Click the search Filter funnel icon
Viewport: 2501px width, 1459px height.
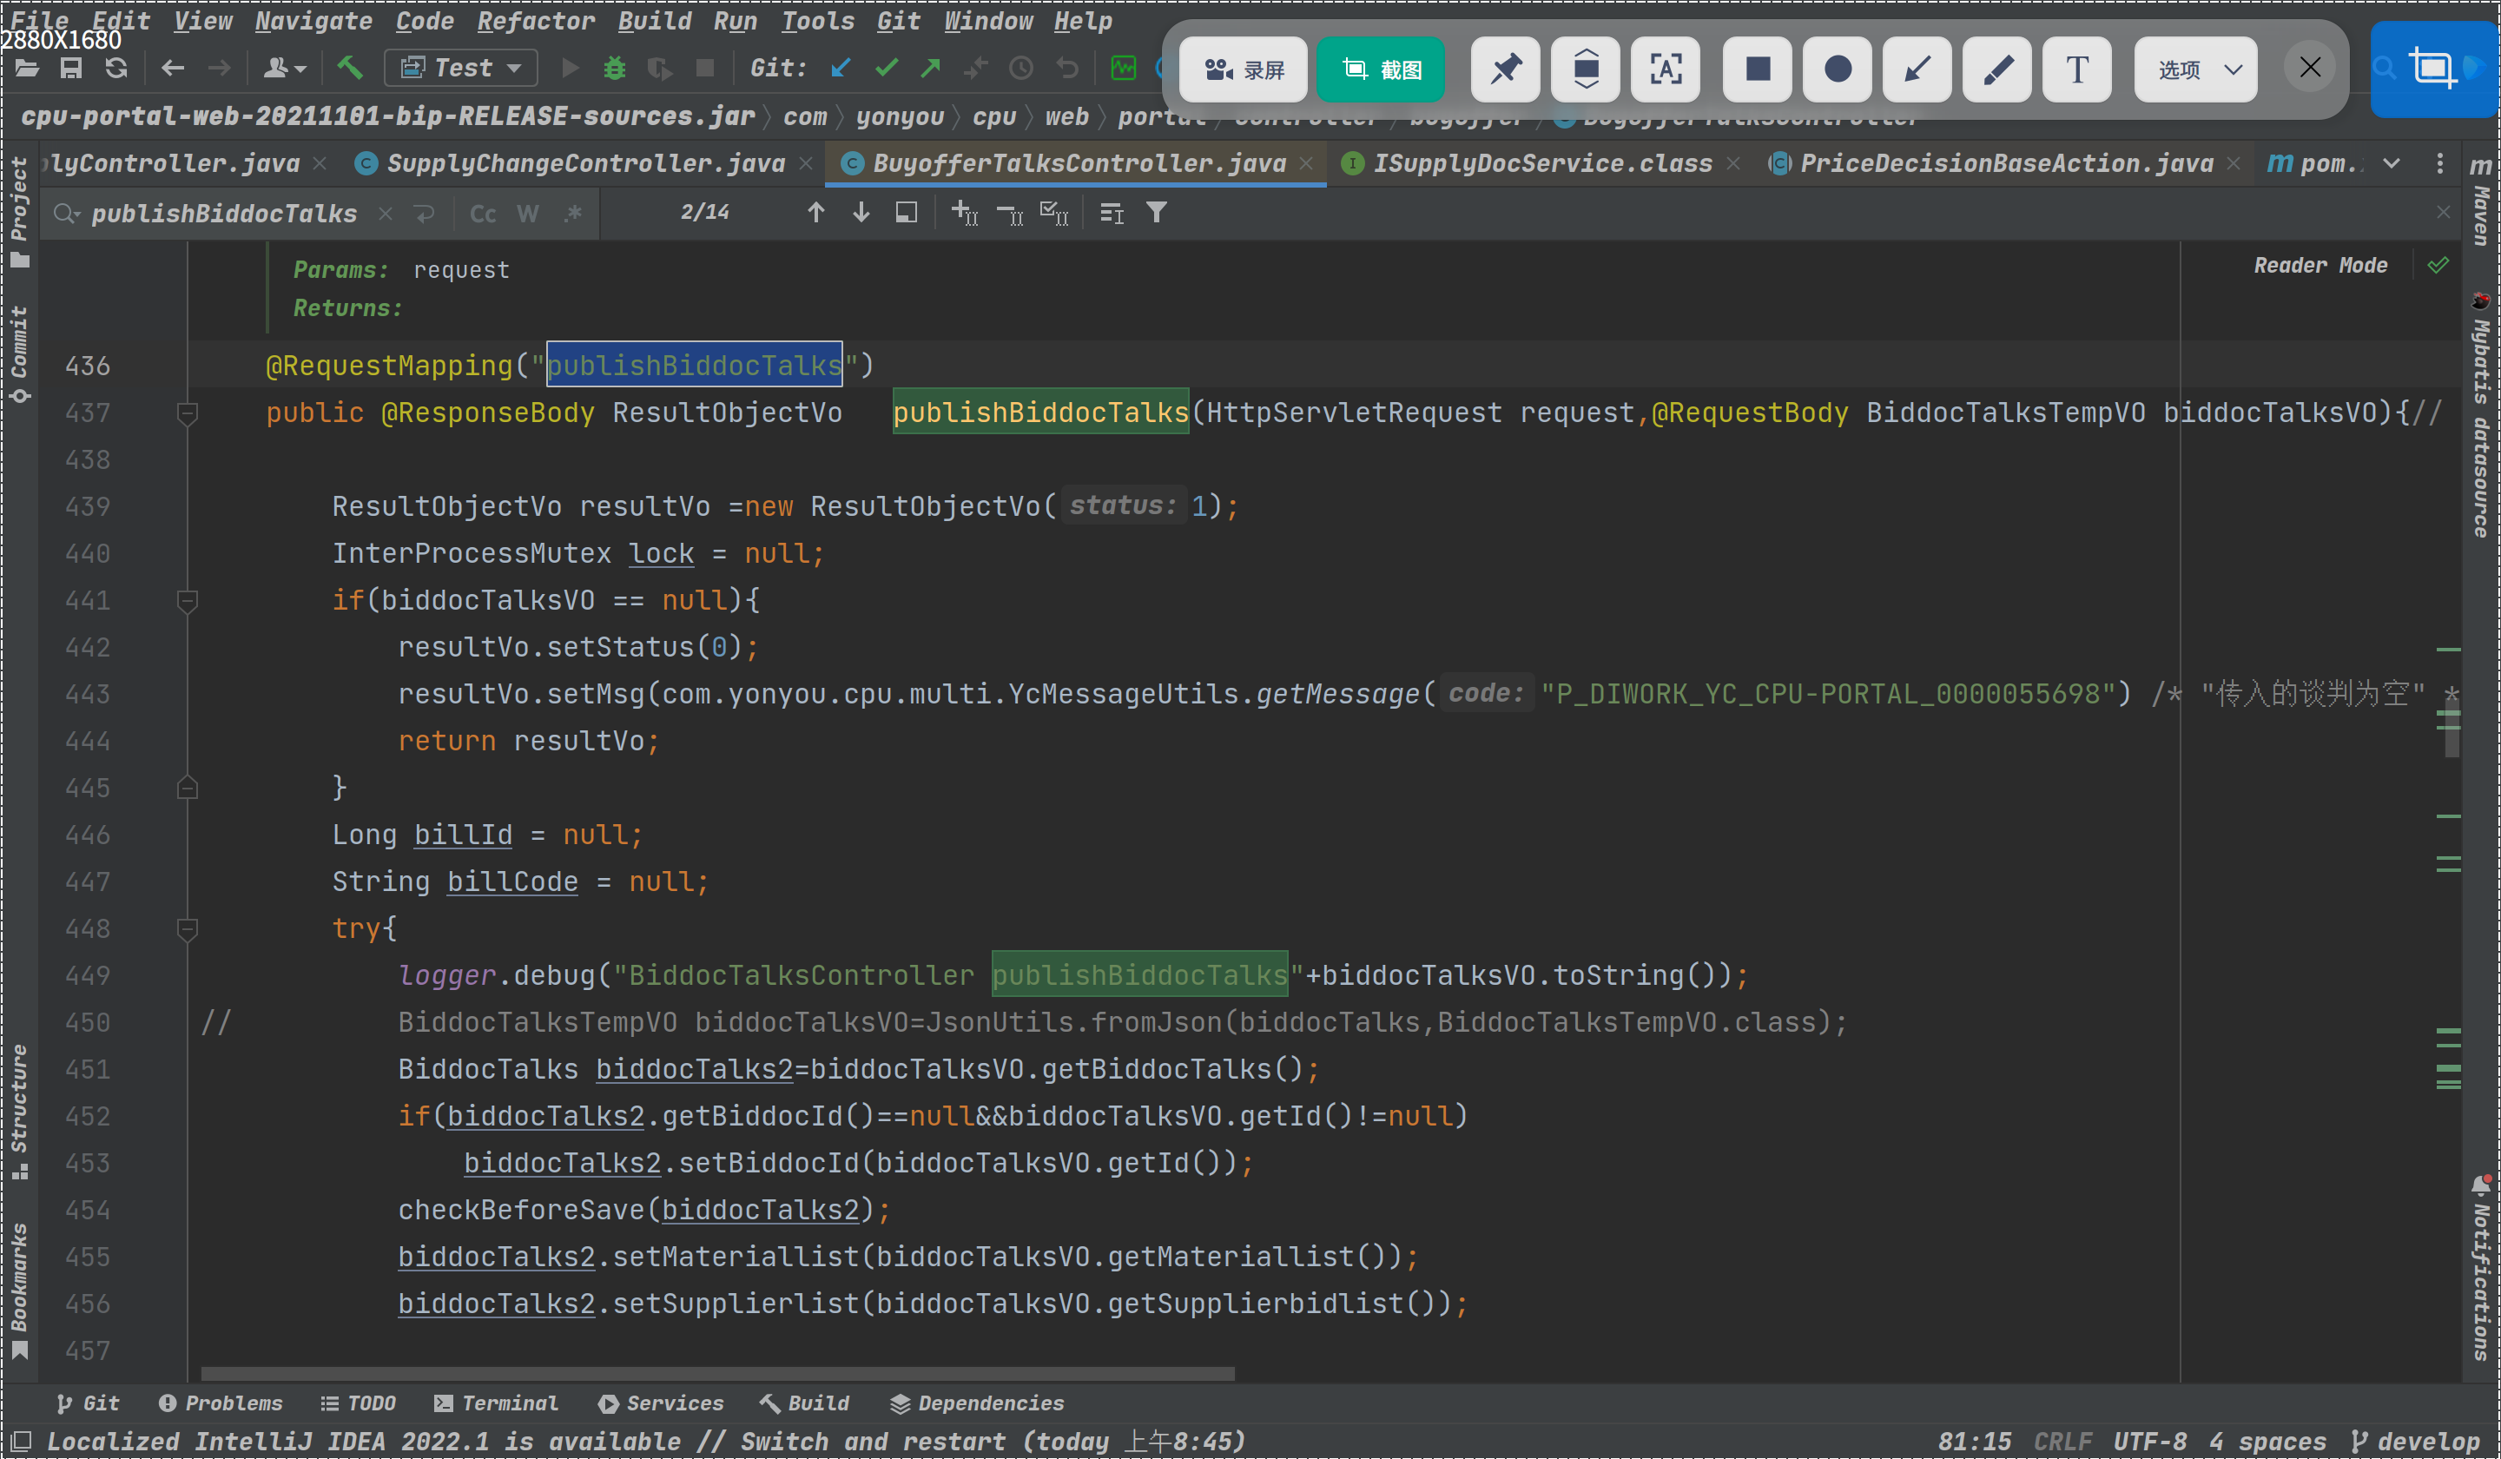pos(1156,213)
